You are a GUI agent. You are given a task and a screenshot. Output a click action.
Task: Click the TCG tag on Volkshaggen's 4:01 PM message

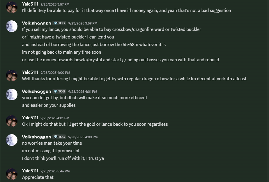click(59, 91)
